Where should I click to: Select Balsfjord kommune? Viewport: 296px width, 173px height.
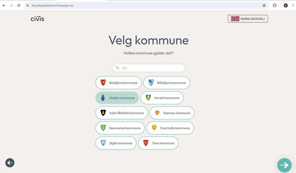tap(118, 83)
